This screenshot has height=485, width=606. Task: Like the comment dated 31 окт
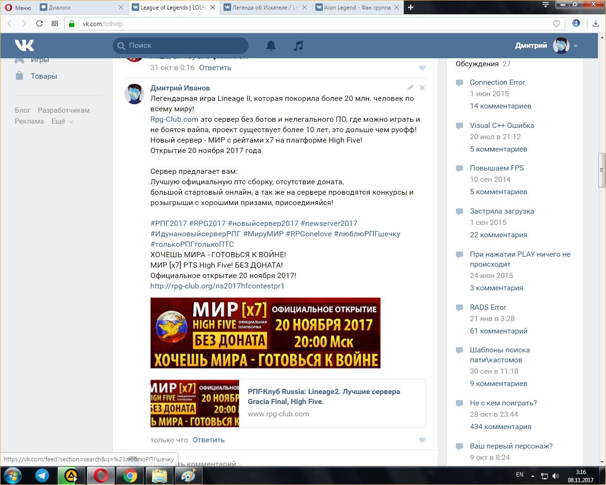click(422, 68)
